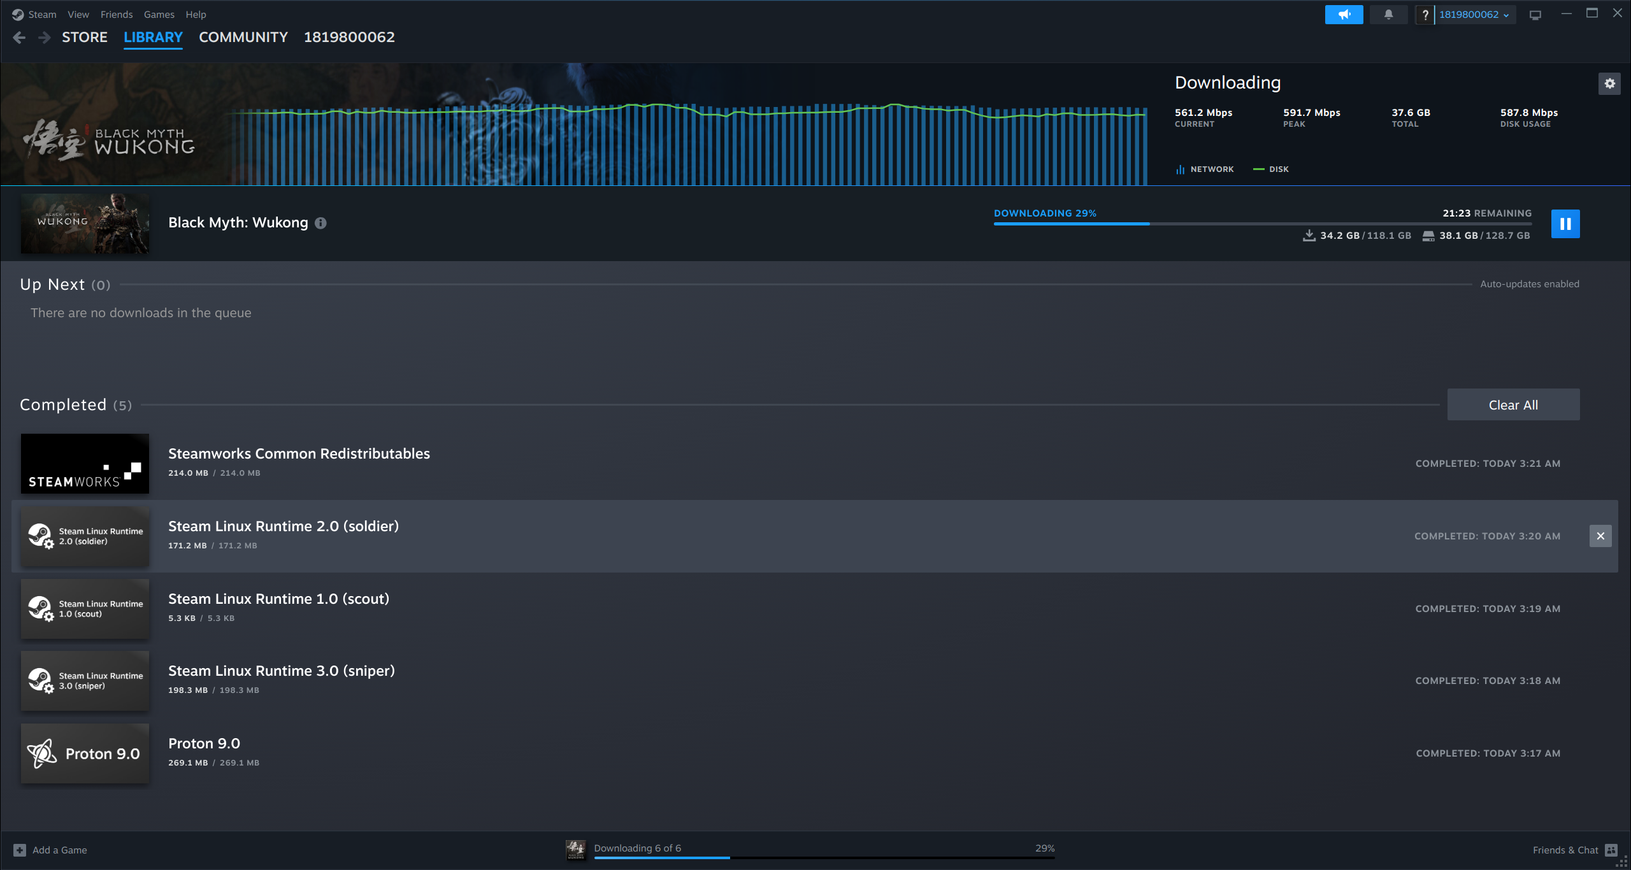Image resolution: width=1631 pixels, height=870 pixels.
Task: Click the help question mark icon
Action: 1425,15
